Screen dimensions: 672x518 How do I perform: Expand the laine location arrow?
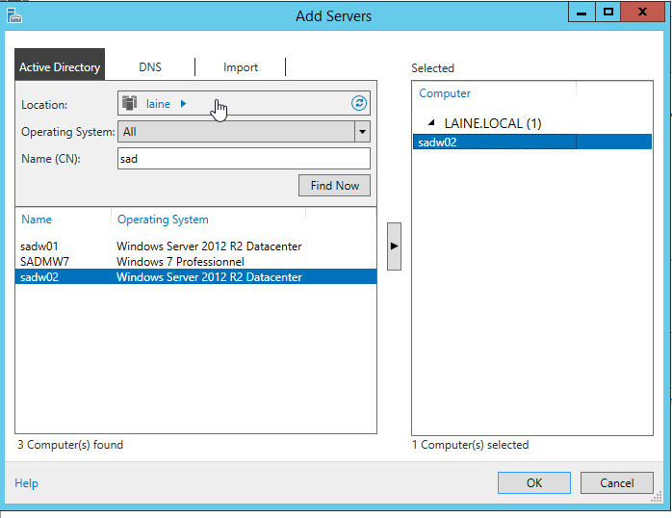point(184,104)
